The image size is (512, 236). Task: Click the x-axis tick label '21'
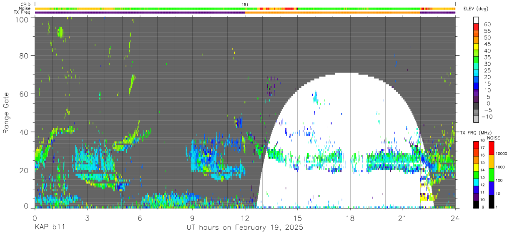tap(402, 219)
